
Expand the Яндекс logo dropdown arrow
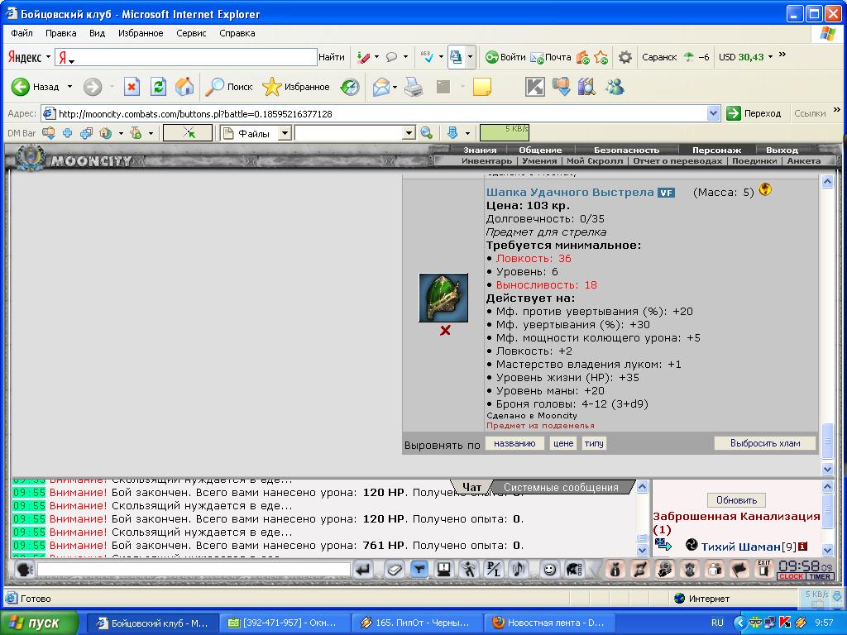[47, 57]
